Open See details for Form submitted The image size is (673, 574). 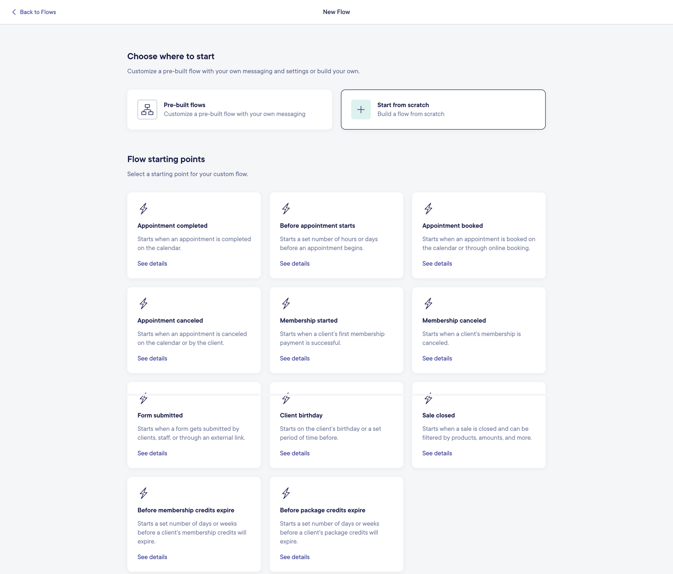tap(152, 453)
